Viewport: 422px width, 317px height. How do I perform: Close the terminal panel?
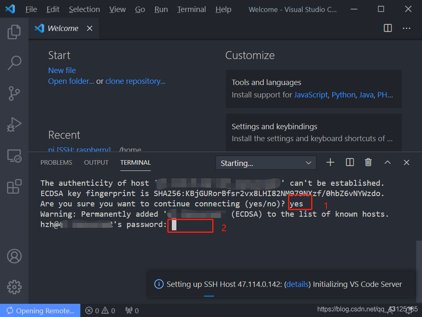pos(406,162)
